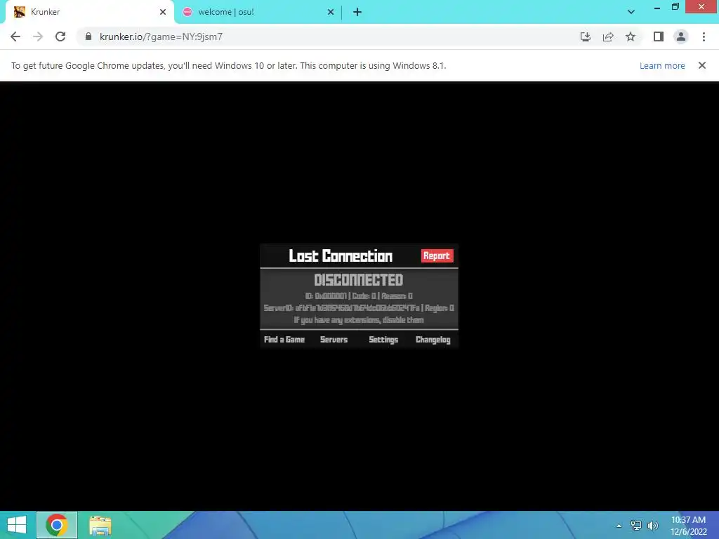Open a new browser tab

[357, 12]
